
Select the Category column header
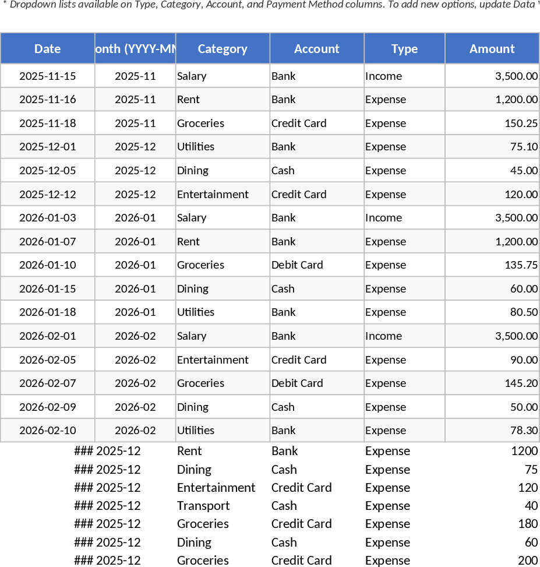(223, 49)
